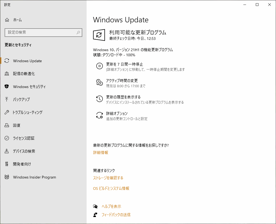Click the 開発者向け tools icon
Image resolution: width=276 pixels, height=224 pixels.
[7, 164]
